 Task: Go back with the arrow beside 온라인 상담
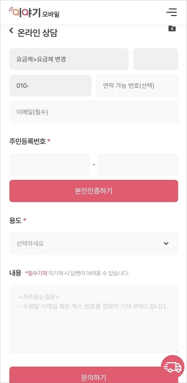(x=11, y=31)
